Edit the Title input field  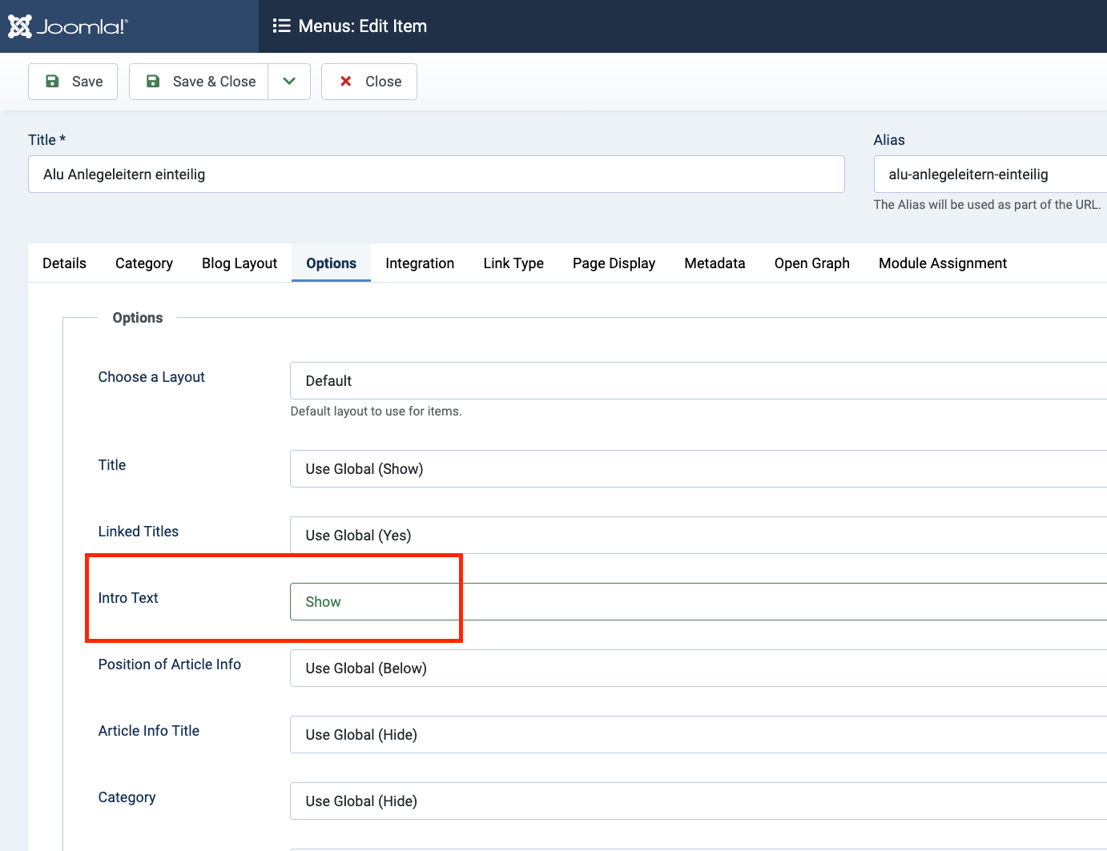pos(436,175)
